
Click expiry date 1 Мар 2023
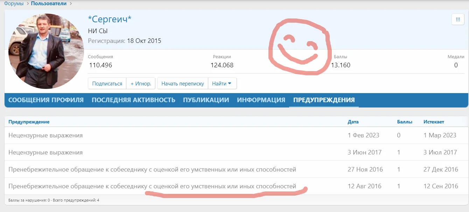click(440, 135)
